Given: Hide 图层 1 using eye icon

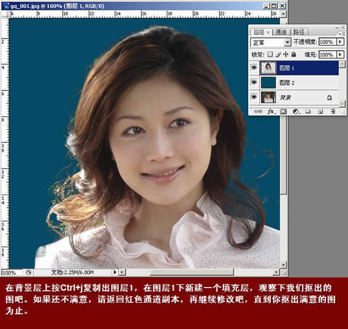Looking at the screenshot, I should pyautogui.click(x=254, y=69).
